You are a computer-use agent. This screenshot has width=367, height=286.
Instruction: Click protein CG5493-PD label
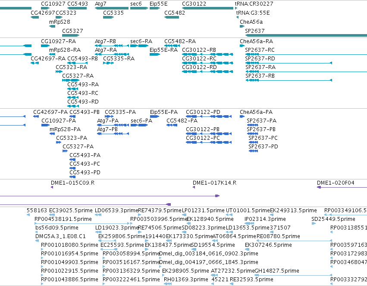tap(85, 173)
